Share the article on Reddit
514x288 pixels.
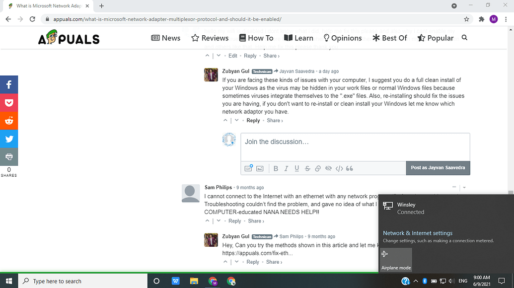[9, 121]
